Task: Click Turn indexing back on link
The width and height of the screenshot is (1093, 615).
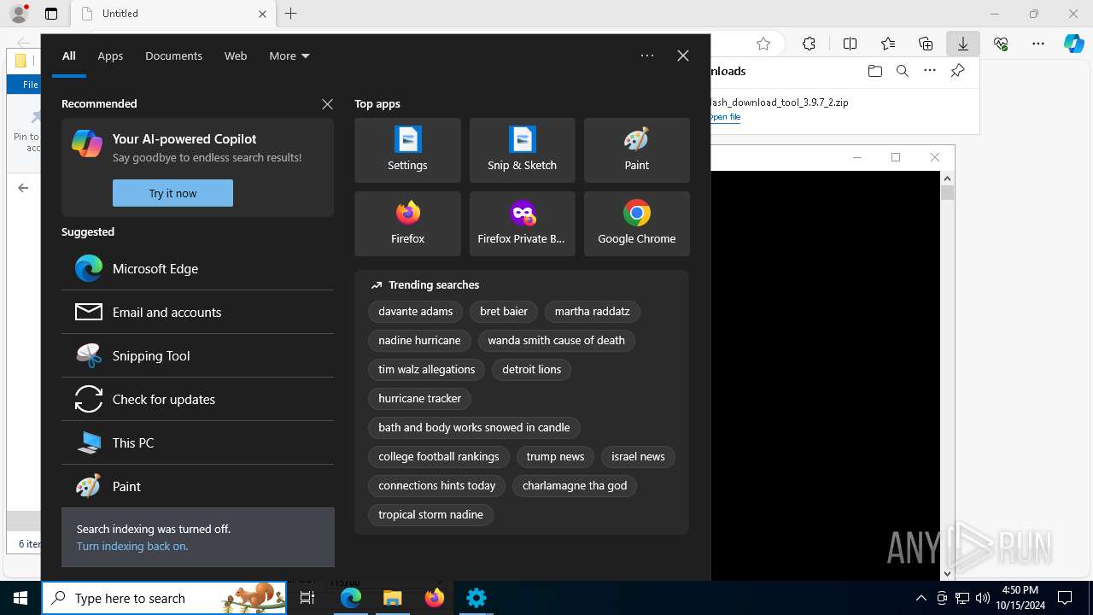Action: [132, 546]
